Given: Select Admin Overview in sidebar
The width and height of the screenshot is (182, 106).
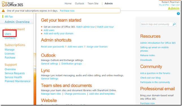Looking at the screenshot, I should (17, 22).
